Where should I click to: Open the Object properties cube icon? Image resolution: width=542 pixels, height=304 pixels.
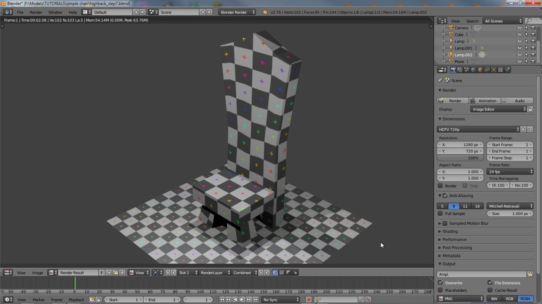point(480,70)
